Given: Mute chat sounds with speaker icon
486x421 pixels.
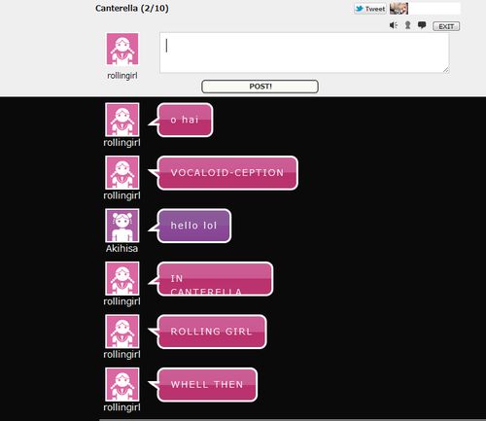Looking at the screenshot, I should [x=394, y=25].
